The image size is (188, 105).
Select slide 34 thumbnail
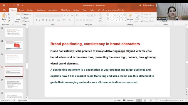click(14, 45)
